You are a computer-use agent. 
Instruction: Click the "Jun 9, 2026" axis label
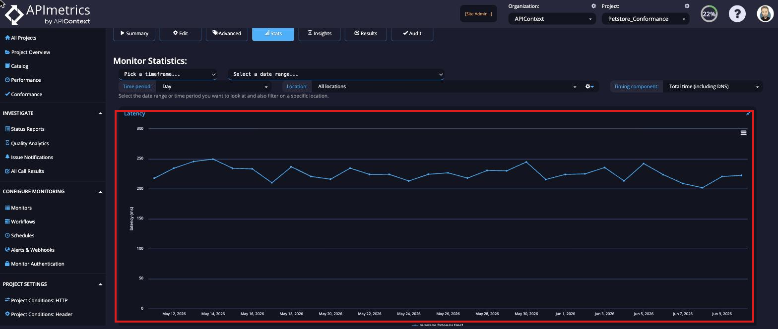coord(721,314)
